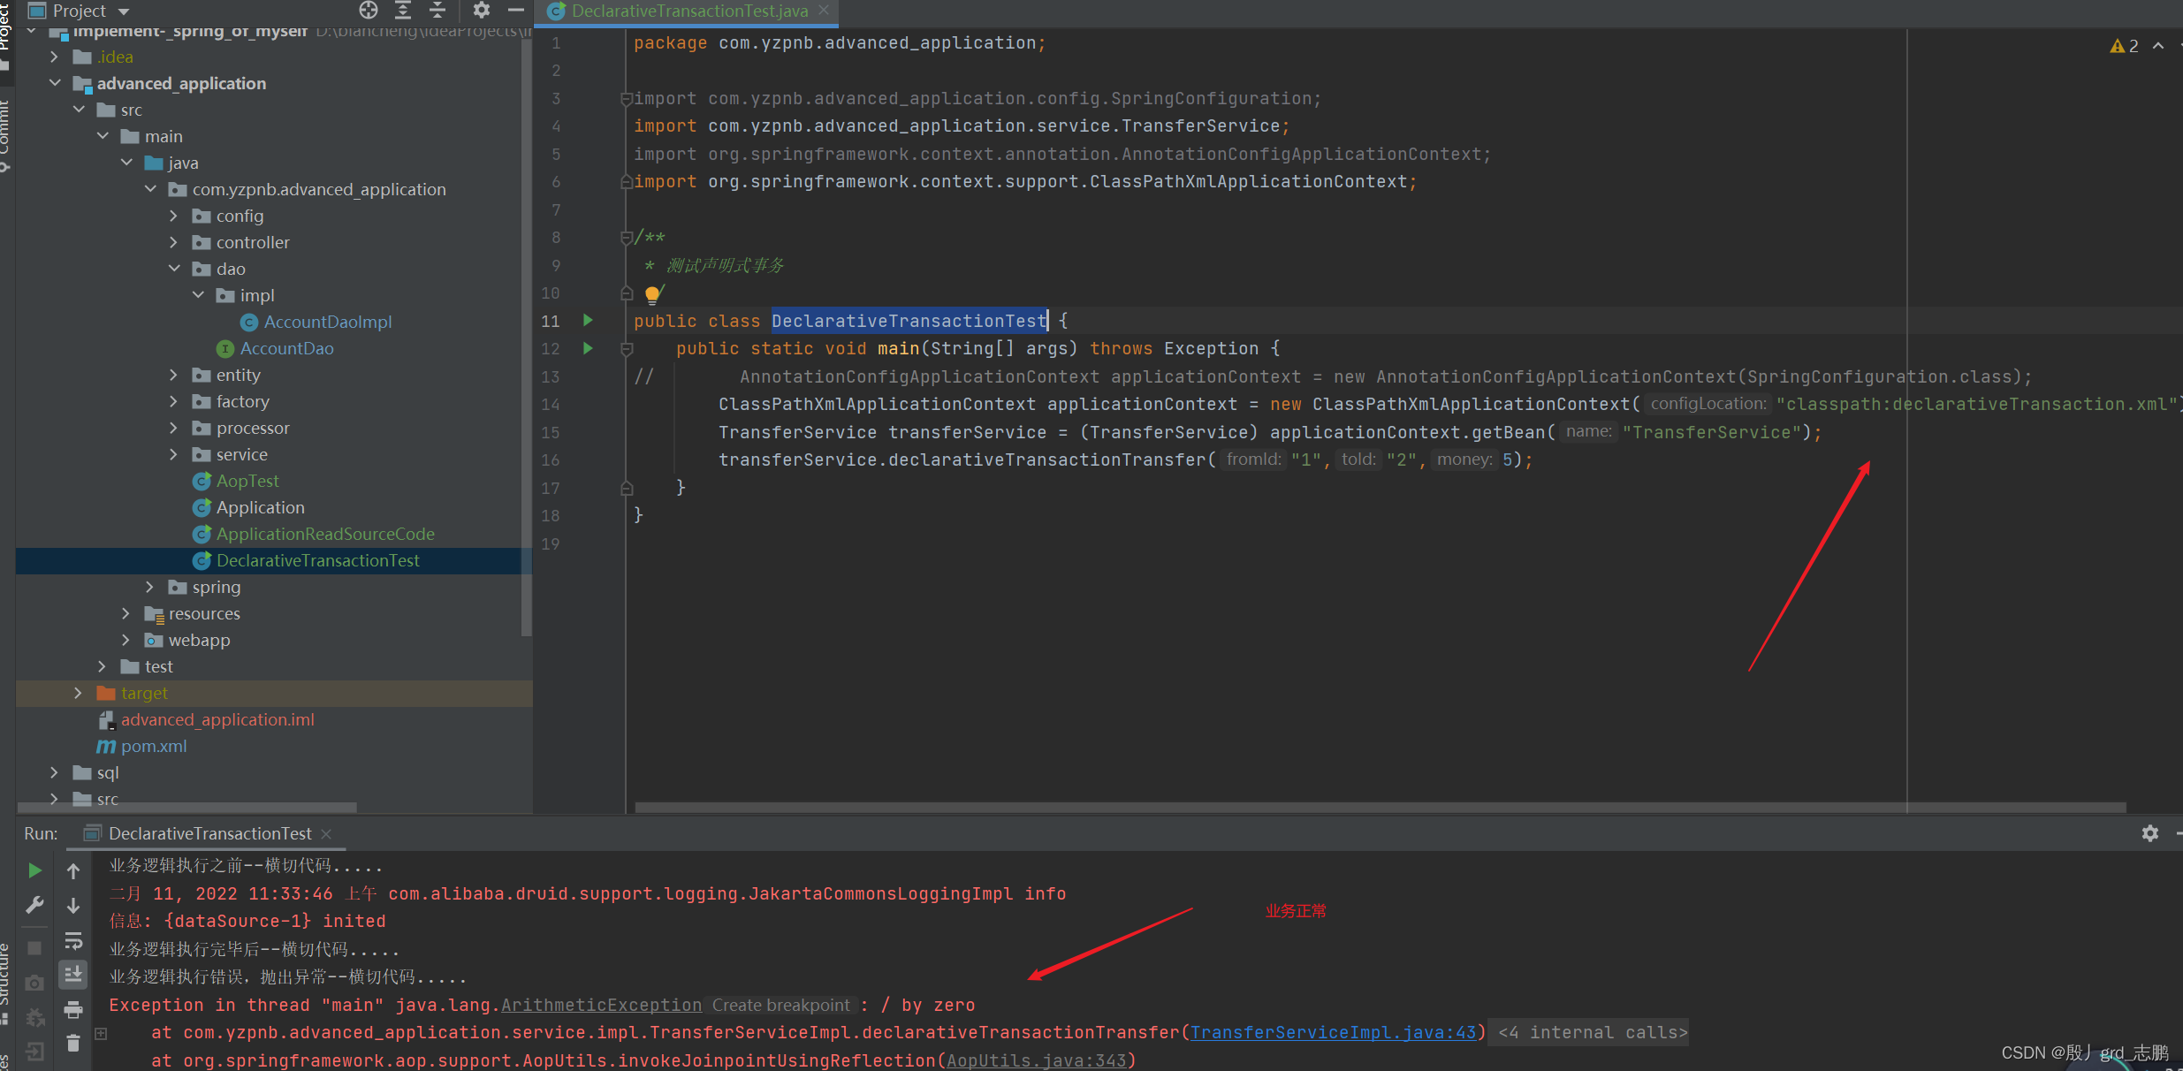Select DeclarativeTransactionTest tab in Run panel
The width and height of the screenshot is (2183, 1071).
[x=209, y=833]
